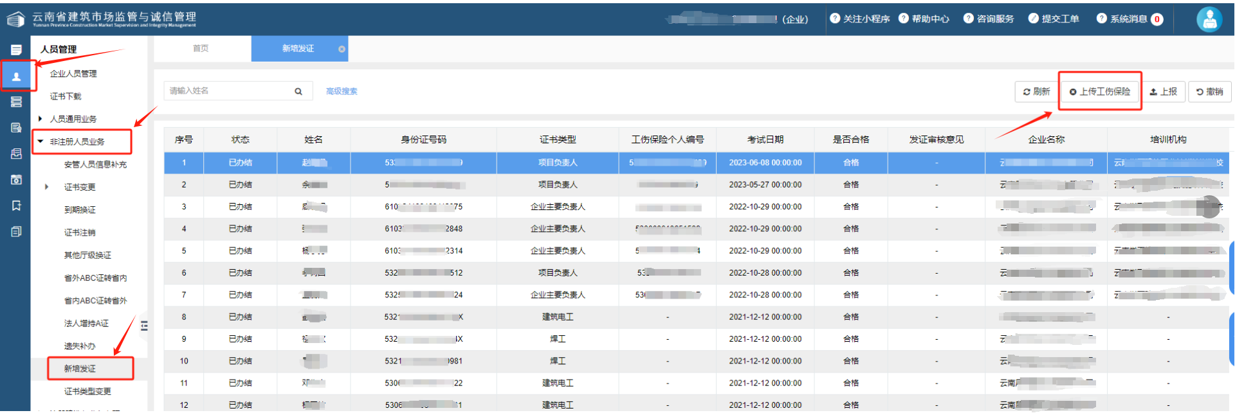Click the server-stack sidebar icon
Image resolution: width=1235 pixels, height=413 pixels.
(x=16, y=102)
